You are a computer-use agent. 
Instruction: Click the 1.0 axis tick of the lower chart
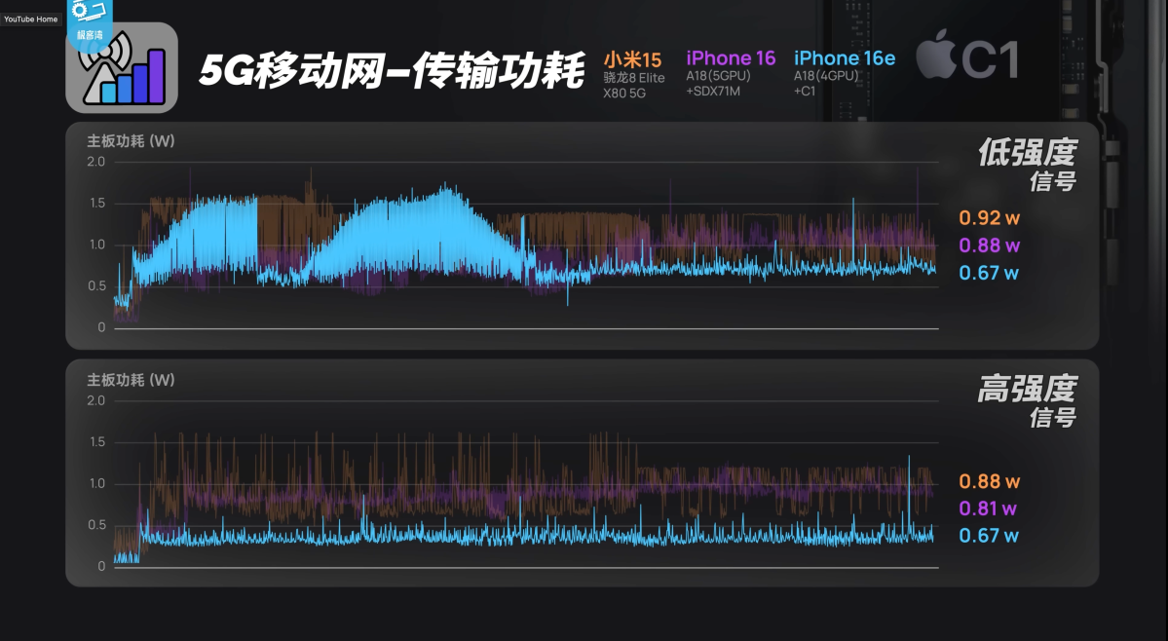coord(96,484)
